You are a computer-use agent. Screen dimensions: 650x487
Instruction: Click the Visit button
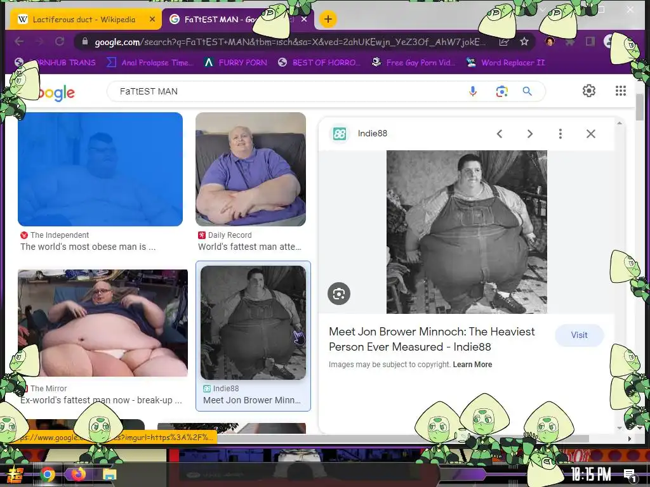coord(579,335)
